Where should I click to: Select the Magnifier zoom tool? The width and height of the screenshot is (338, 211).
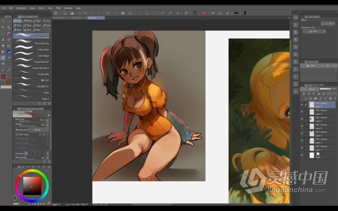3,21
